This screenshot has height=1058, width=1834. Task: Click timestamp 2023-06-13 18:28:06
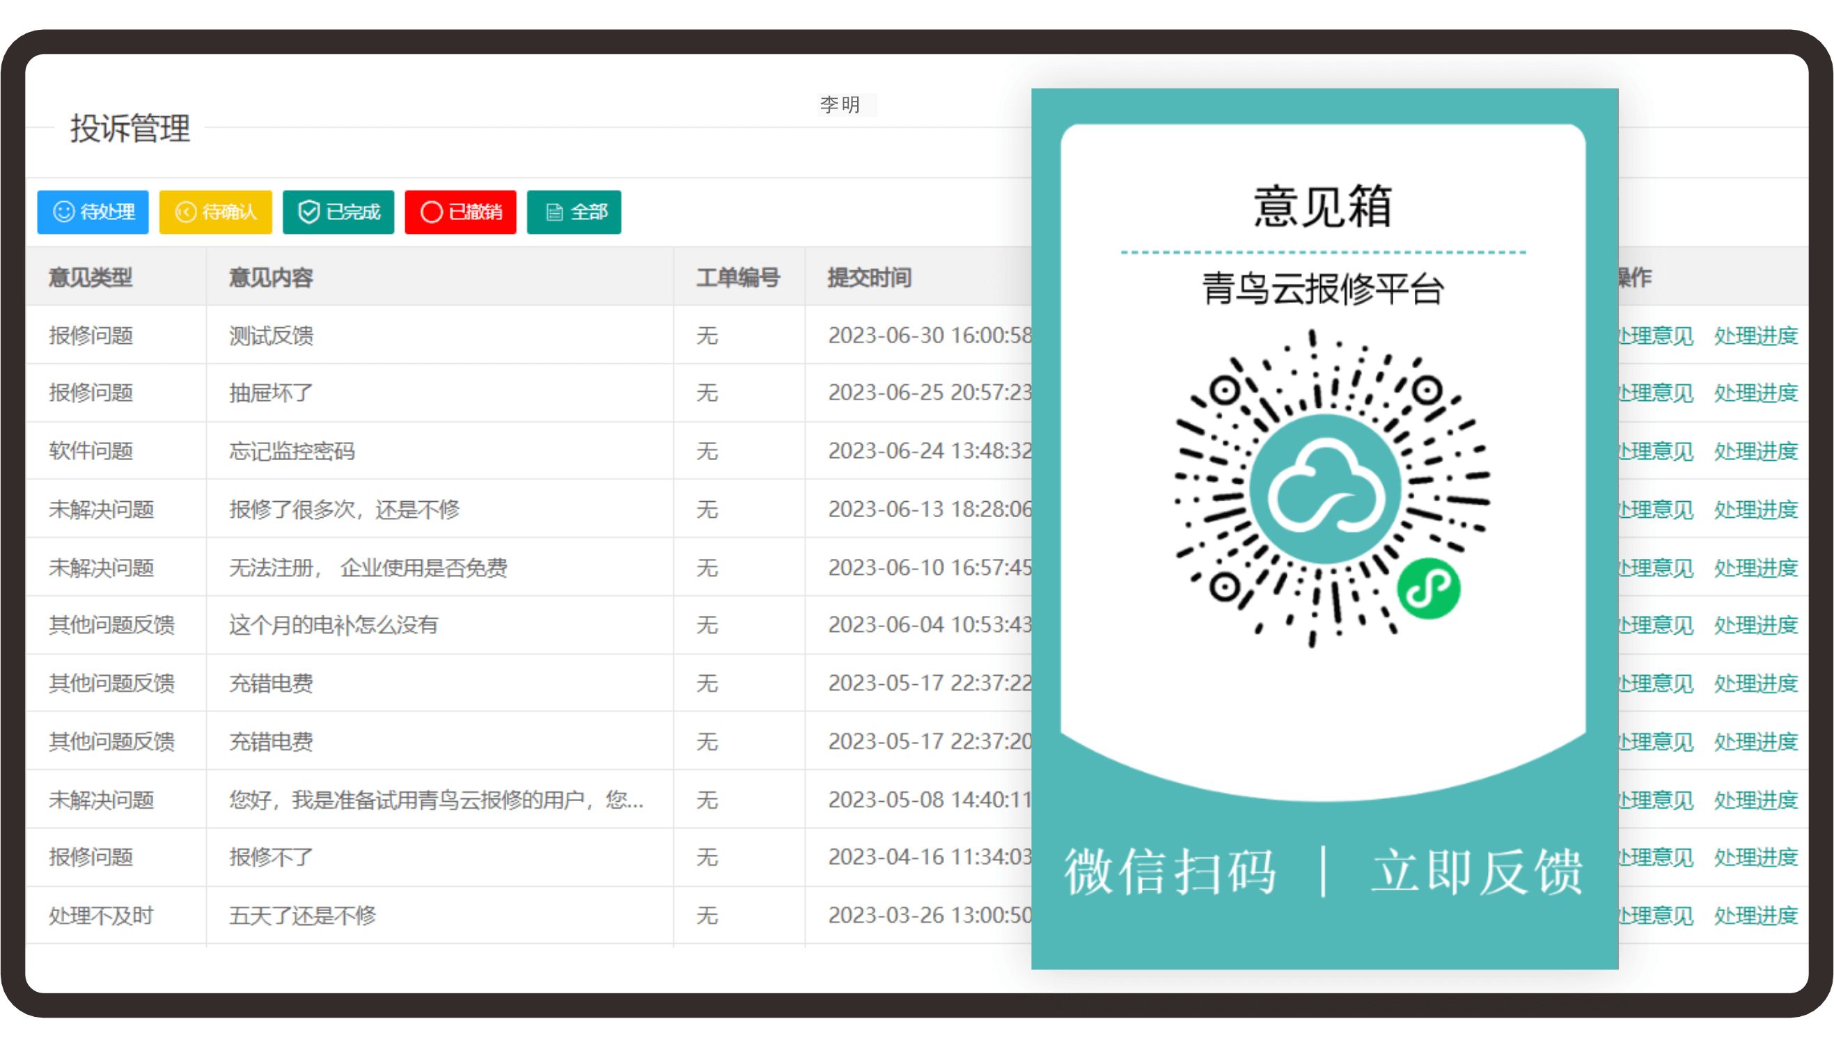coord(930,510)
